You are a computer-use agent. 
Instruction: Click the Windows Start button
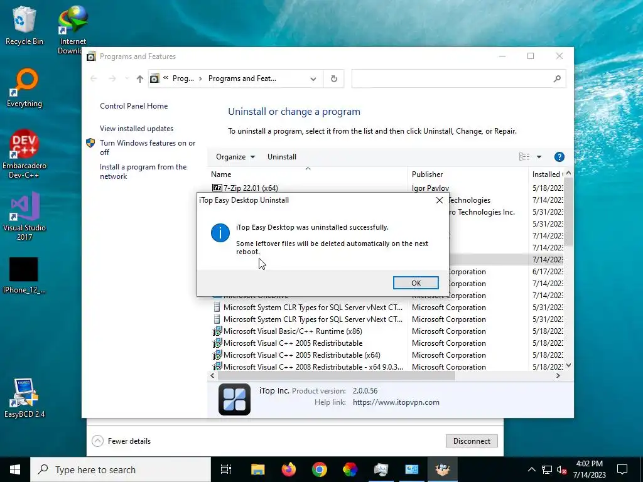[15, 469]
